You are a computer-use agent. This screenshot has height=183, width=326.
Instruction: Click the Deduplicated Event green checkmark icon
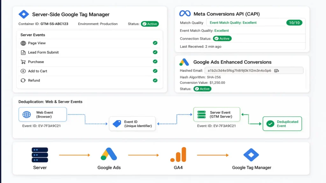[270, 124]
